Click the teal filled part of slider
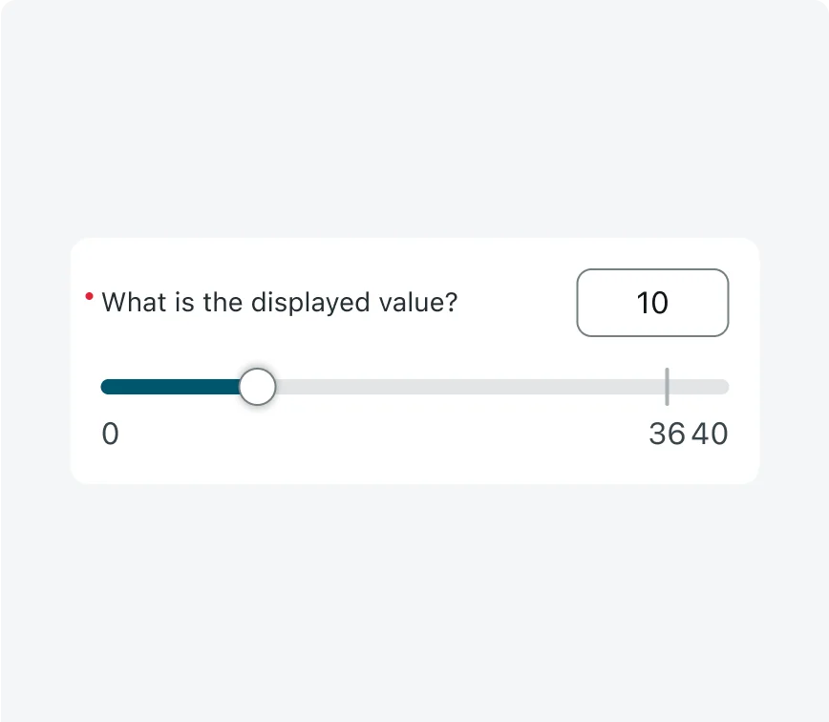The height and width of the screenshot is (722, 829). 172,387
